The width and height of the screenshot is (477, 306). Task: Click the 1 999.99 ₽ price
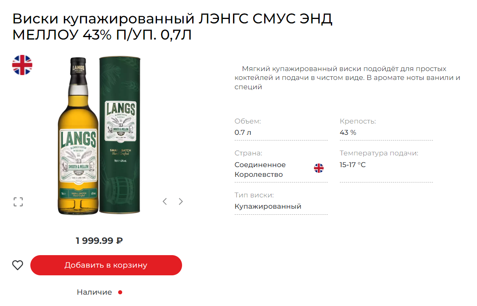coord(99,241)
